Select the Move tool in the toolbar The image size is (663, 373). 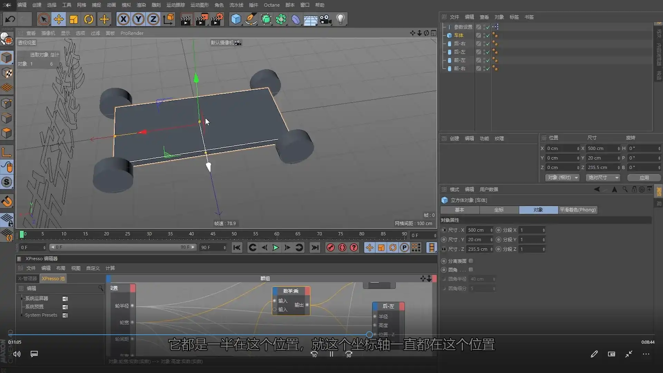59,19
